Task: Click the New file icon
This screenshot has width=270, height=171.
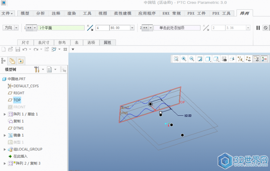Action: click(4, 49)
